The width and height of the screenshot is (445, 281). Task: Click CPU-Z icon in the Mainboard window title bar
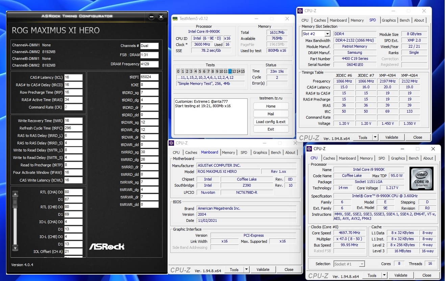172,143
